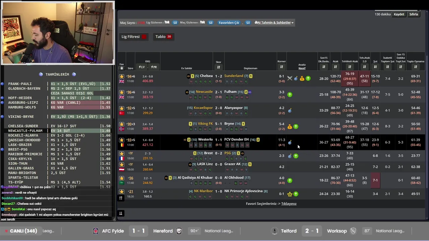Toggle favorite star on NK Maribor row
This screenshot has height=241, width=429.
121,191
